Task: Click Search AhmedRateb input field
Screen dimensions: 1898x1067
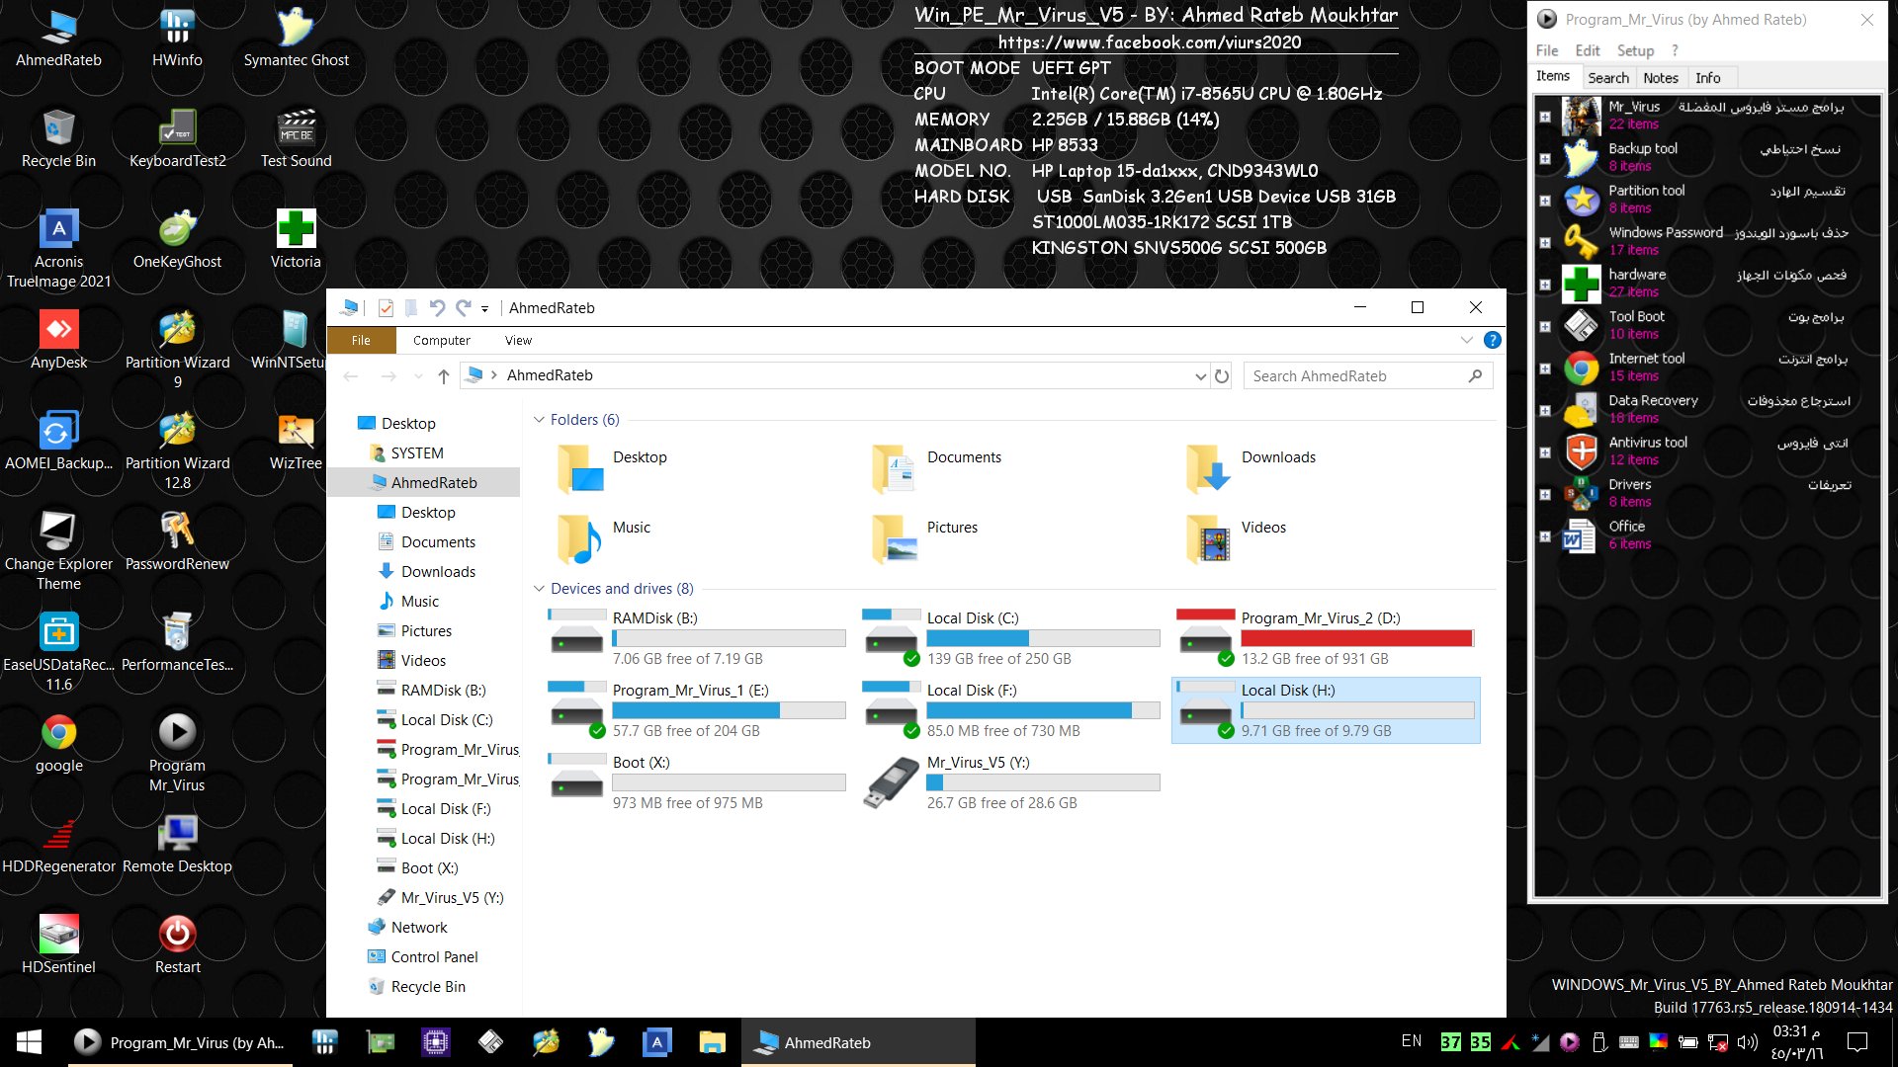Action: tap(1367, 375)
